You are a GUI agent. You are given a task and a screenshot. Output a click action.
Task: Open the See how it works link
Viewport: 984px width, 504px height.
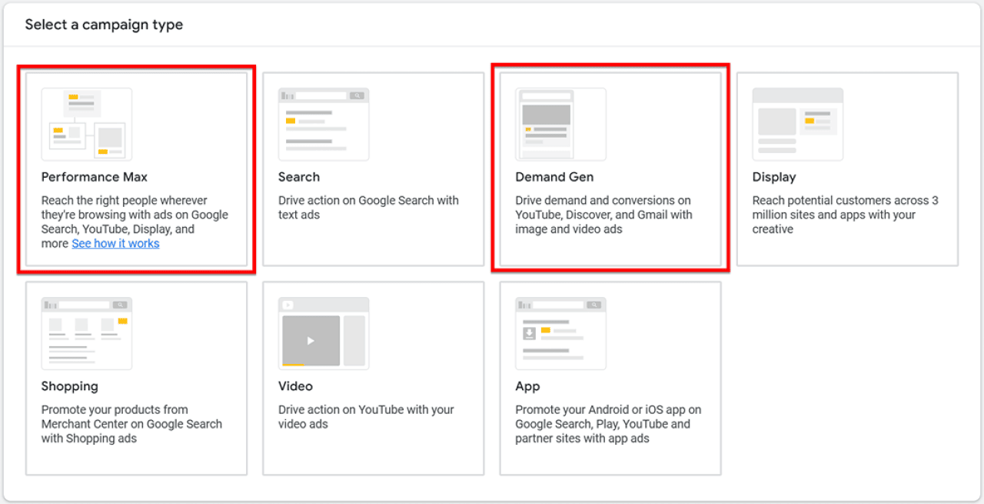pos(115,243)
